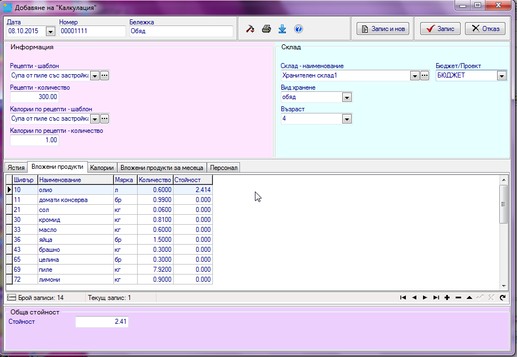Select the домати консерва row name cell

(76, 200)
